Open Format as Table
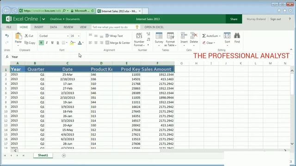The image size is (296, 166). click(x=170, y=39)
